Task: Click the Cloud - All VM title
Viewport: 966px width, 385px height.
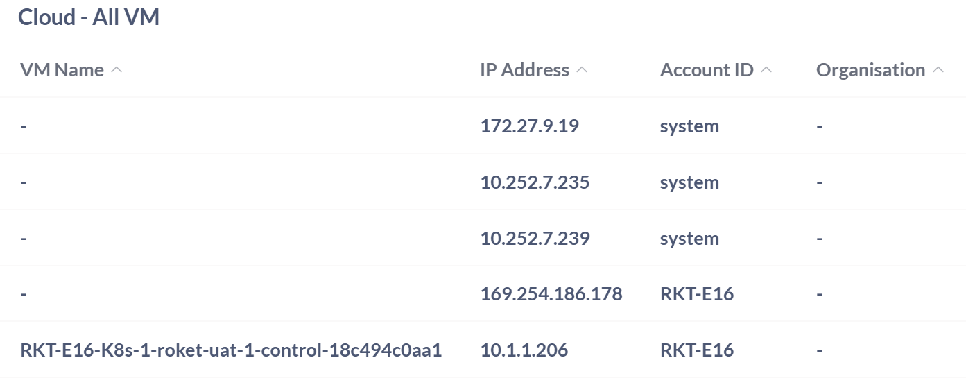Action: [89, 17]
